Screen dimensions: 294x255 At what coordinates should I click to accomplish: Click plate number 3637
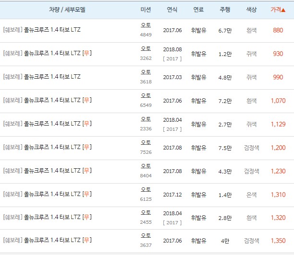click(x=146, y=245)
